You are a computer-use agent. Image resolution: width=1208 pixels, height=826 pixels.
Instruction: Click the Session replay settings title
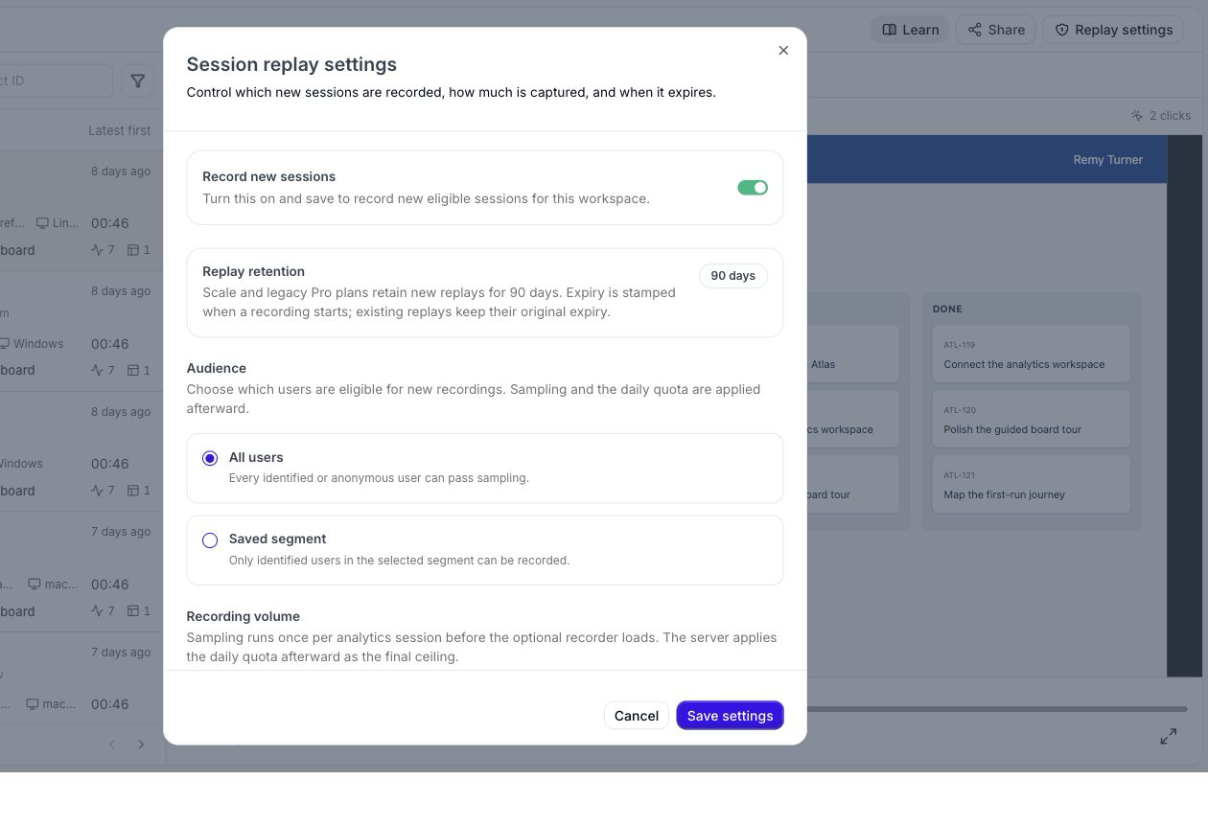tap(291, 65)
